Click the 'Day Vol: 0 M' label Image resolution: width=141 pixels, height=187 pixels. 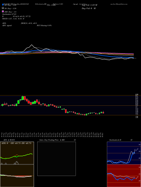[x=89, y=8]
